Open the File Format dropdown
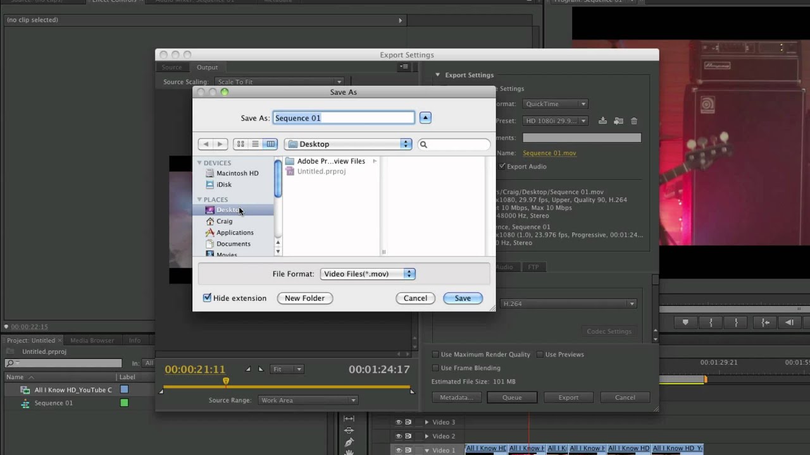 coord(368,274)
